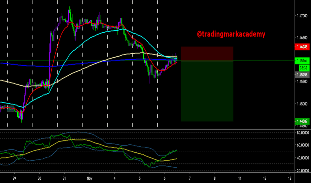Viewport: 311px width, 183px height.
Task: Click the date label 6 on time axis
Action: (x=165, y=178)
